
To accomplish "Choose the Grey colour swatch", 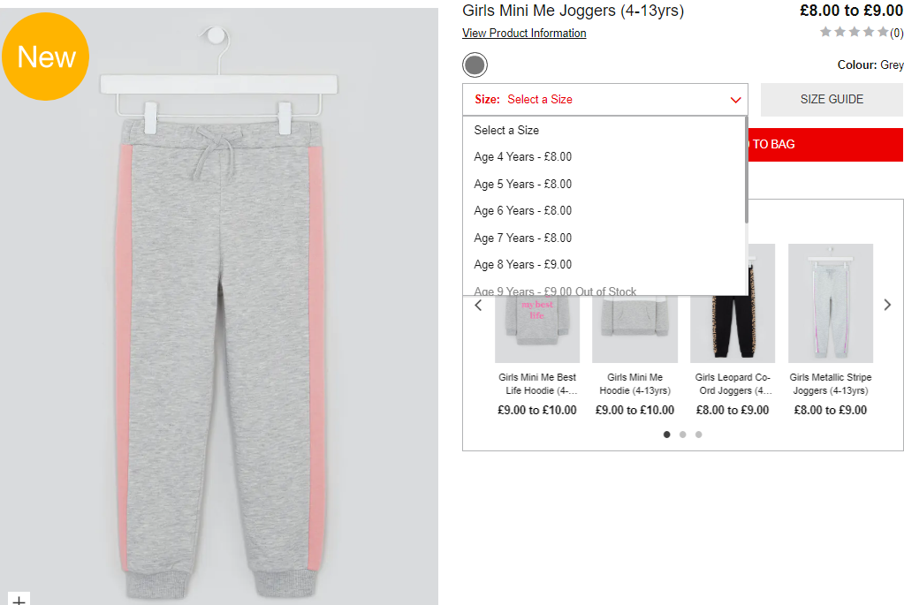I will 475,65.
